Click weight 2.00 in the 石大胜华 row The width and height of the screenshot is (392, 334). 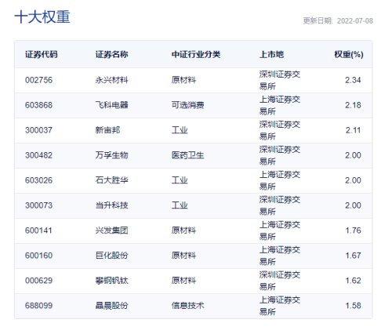(353, 180)
